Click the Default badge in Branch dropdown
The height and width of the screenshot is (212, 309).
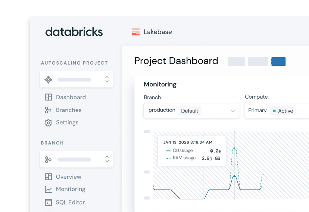190,111
